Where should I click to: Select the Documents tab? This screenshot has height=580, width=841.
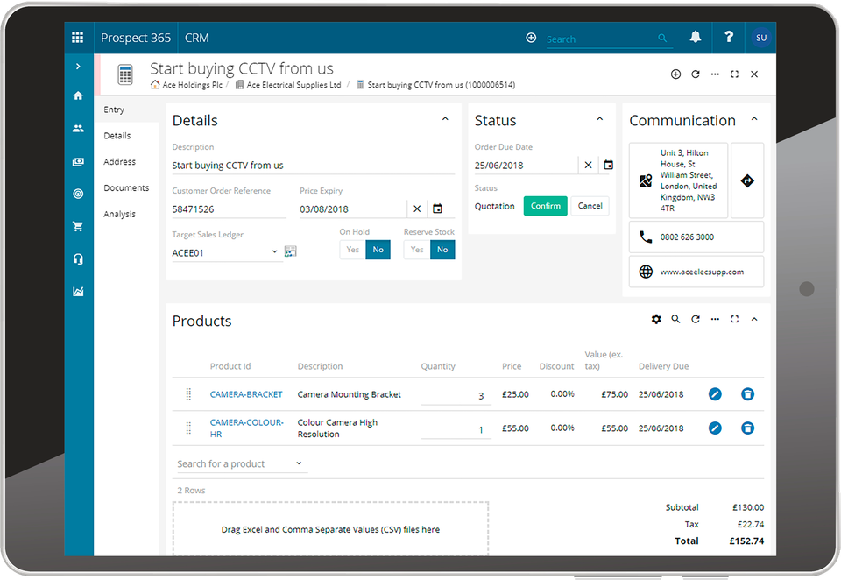(126, 187)
